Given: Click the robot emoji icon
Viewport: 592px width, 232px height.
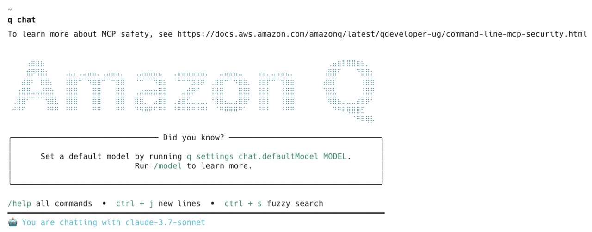Looking at the screenshot, I should (x=12, y=222).
